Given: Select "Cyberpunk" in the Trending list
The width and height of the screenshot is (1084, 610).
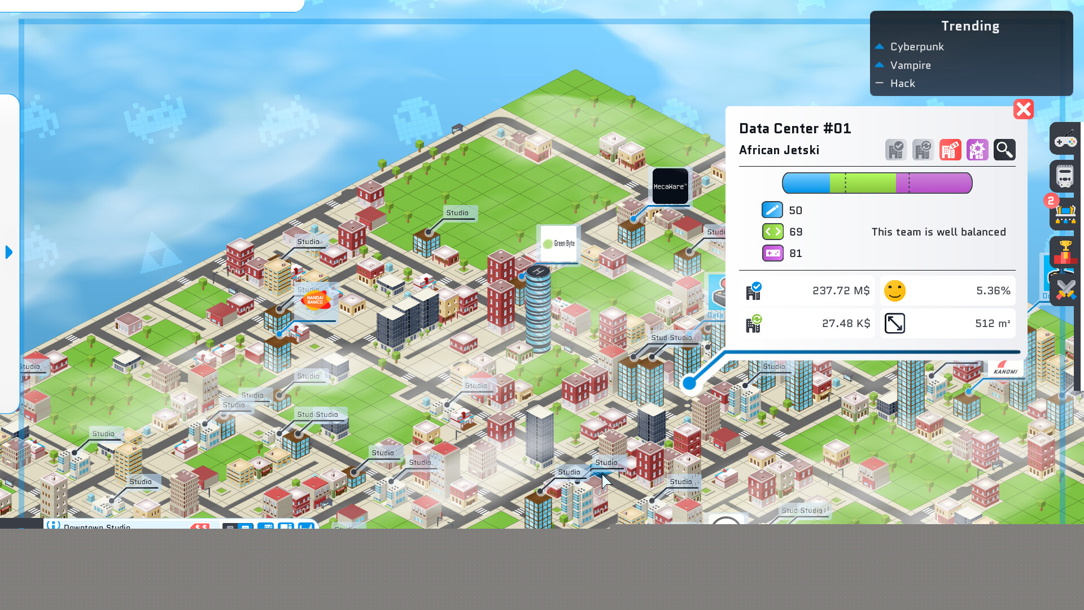Looking at the screenshot, I should 916,46.
